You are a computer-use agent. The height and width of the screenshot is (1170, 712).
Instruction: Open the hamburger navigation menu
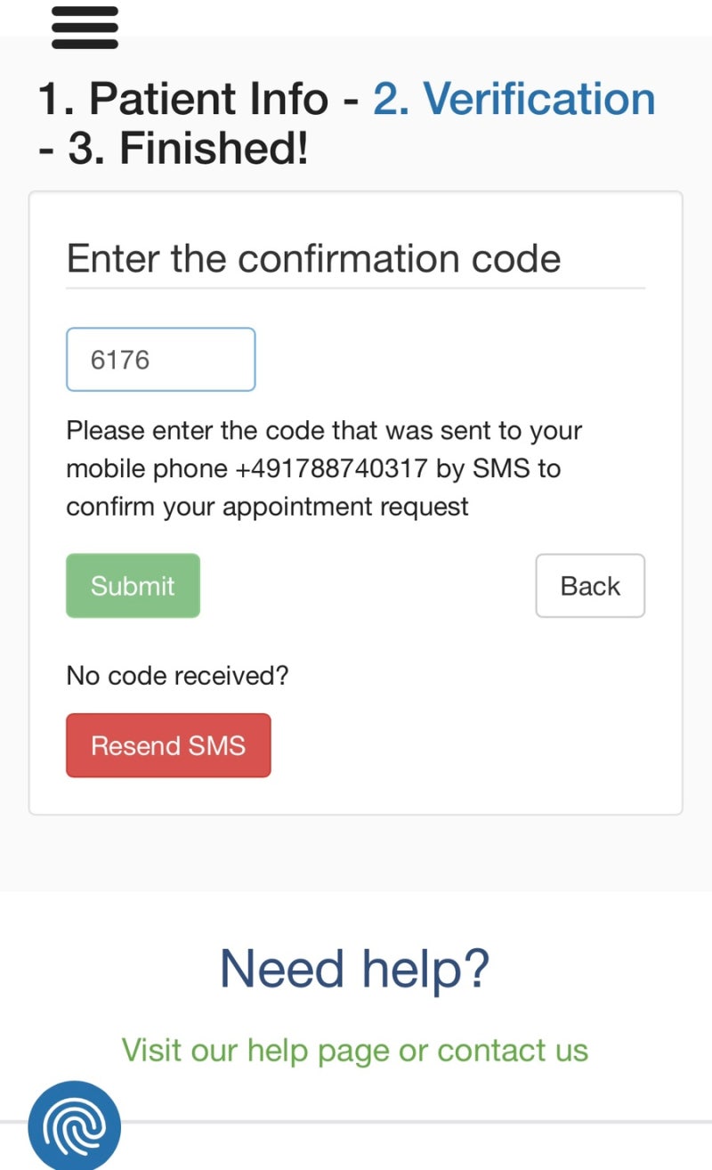click(85, 27)
